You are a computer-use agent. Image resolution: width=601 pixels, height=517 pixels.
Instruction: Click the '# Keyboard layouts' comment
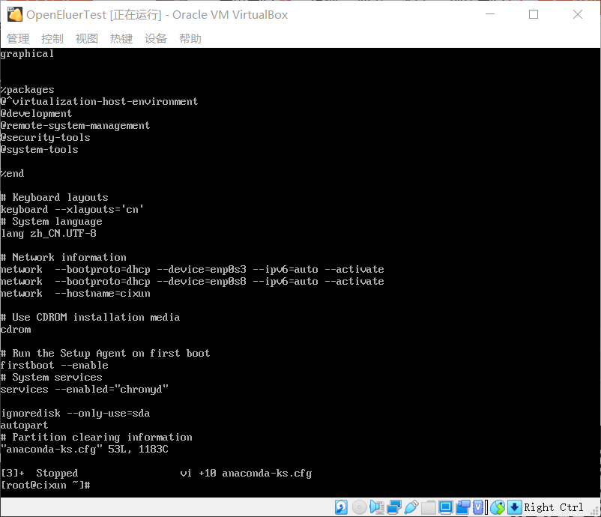(54, 197)
